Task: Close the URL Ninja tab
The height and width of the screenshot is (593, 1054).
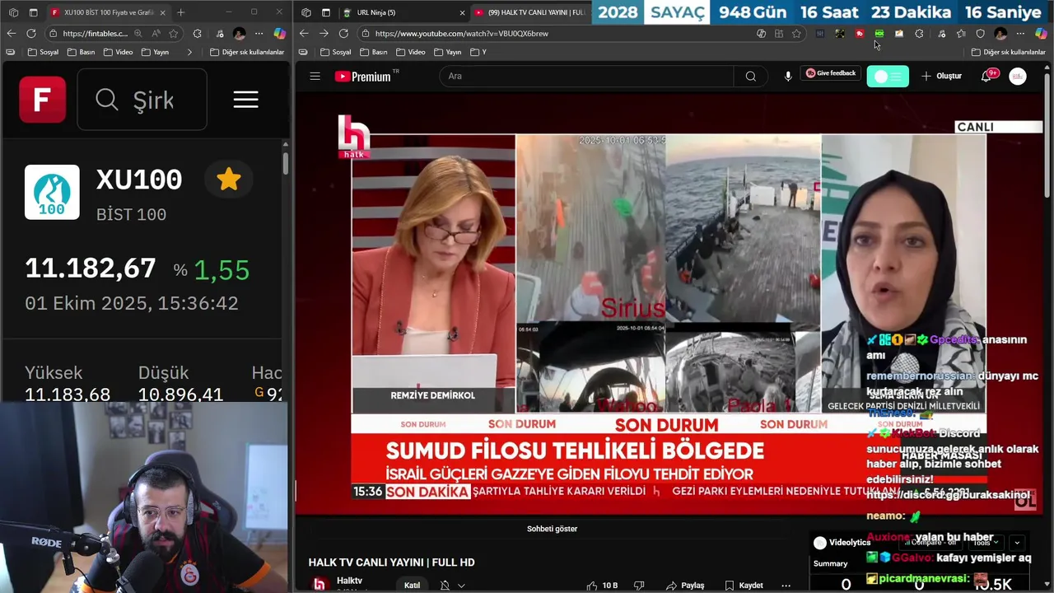Action: point(461,12)
